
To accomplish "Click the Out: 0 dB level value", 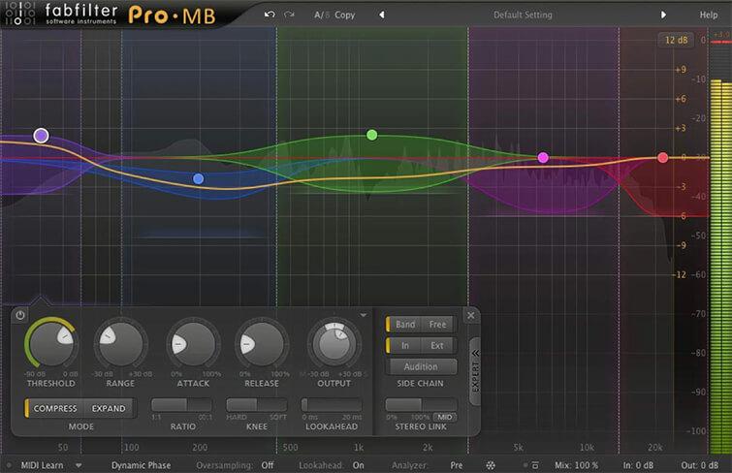I will click(699, 465).
